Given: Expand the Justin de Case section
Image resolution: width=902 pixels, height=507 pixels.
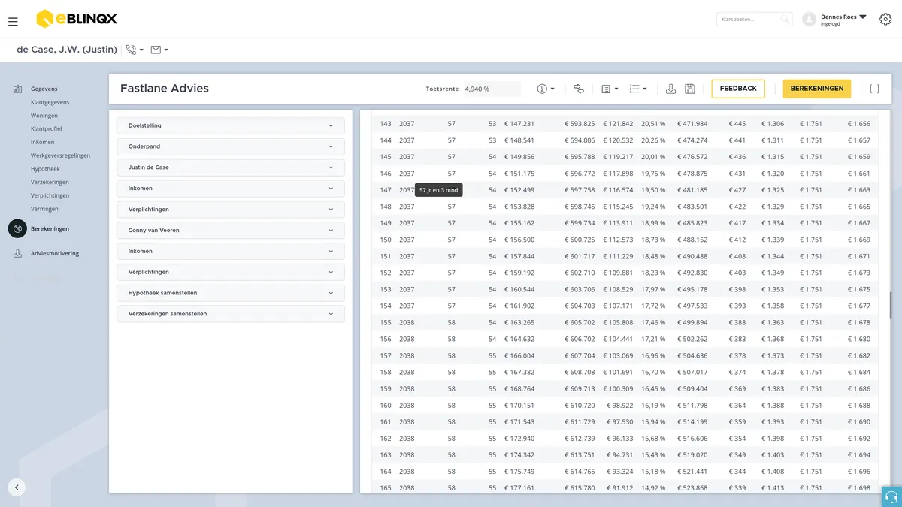Looking at the screenshot, I should (231, 167).
